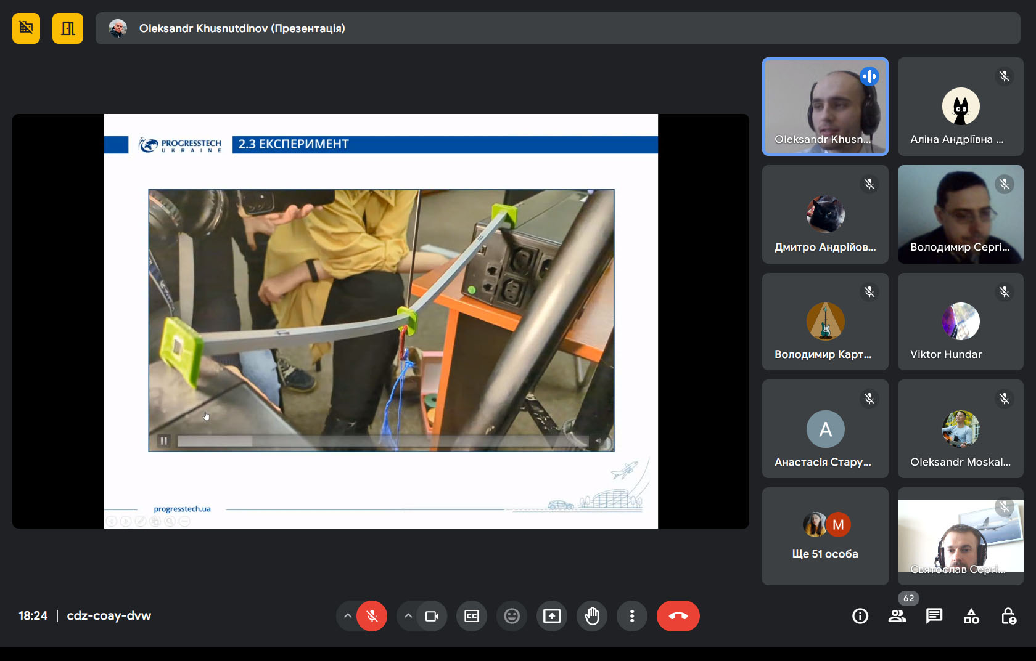Leave the call with red hang-up button
Viewport: 1036px width, 661px height.
pos(678,616)
